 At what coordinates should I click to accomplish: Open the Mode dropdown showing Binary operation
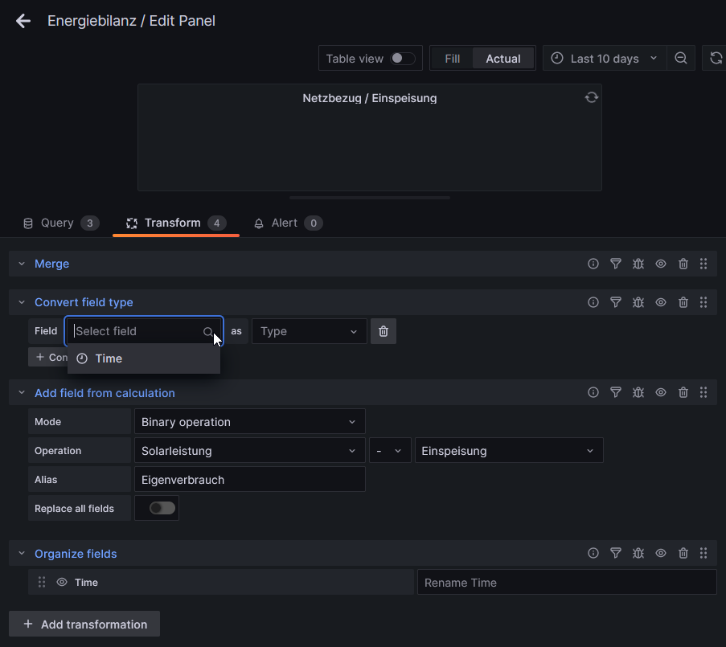[249, 422]
